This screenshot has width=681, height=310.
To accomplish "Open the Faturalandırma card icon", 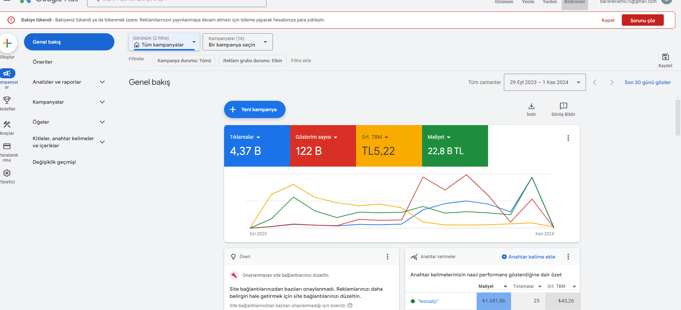I will (7, 146).
